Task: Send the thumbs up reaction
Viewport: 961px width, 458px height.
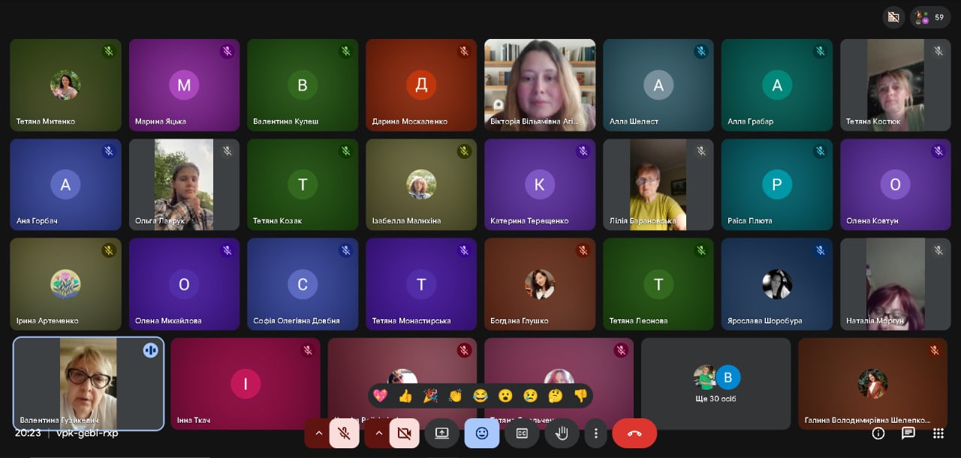Action: tap(405, 395)
